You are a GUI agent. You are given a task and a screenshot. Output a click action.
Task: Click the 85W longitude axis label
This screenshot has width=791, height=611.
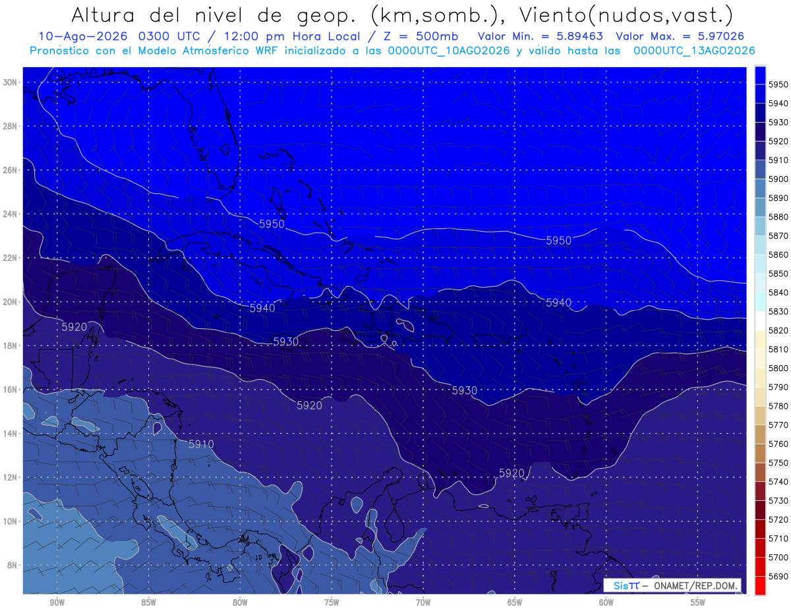[148, 602]
